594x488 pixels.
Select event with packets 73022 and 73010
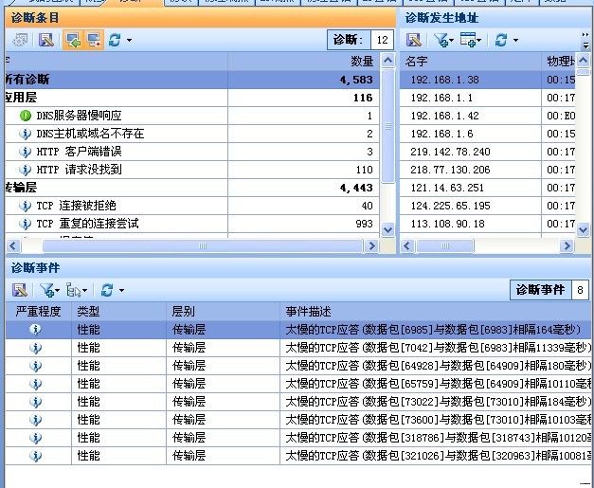pyautogui.click(x=299, y=402)
